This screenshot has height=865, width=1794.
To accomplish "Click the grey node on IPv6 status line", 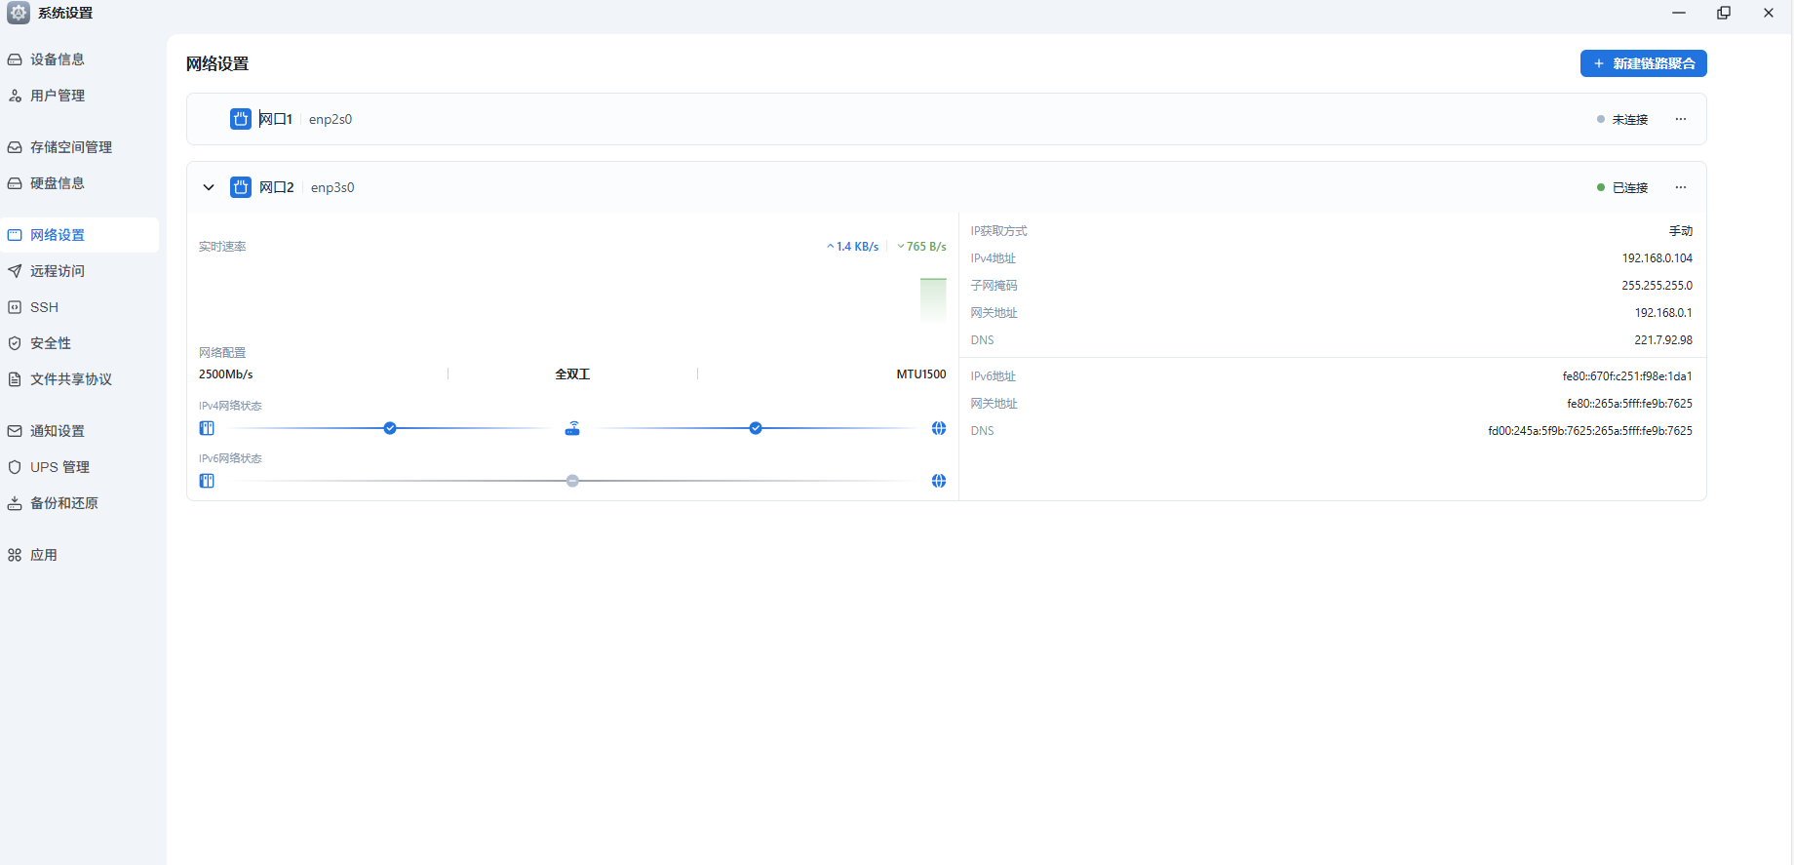I will click(x=572, y=481).
